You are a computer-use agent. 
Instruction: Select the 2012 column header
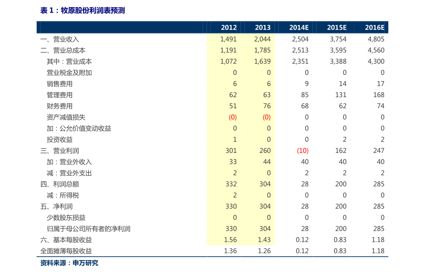tap(228, 28)
